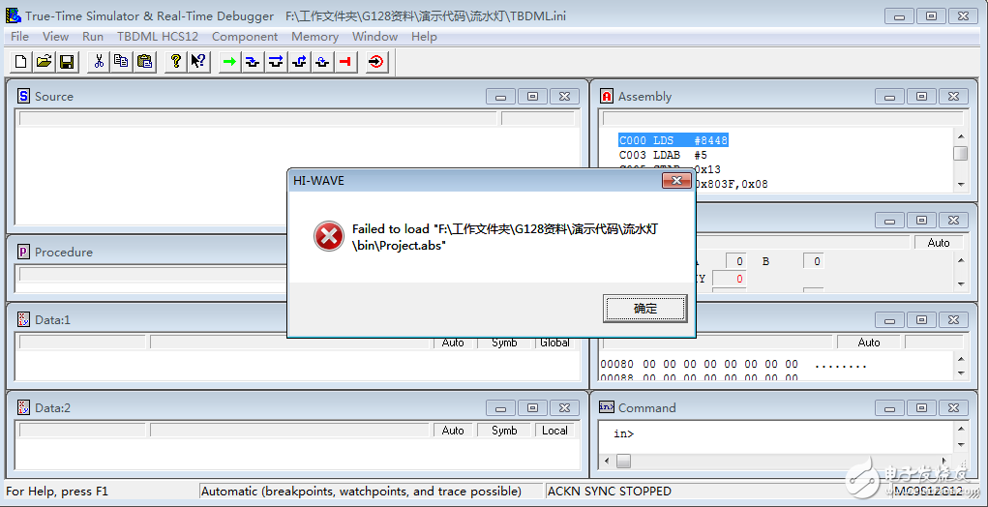Click the Assembly window scrollbar thumb
988x507 pixels.
click(960, 154)
